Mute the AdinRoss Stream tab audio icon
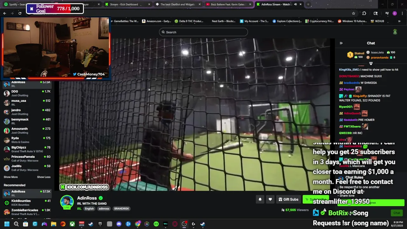The height and width of the screenshot is (229, 407). point(295,4)
